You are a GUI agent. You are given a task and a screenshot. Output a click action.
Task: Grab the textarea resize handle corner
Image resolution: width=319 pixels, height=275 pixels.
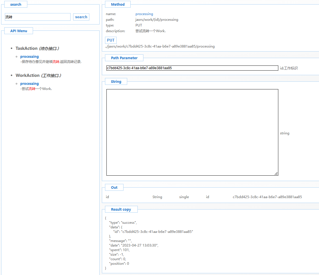[x=276, y=174]
